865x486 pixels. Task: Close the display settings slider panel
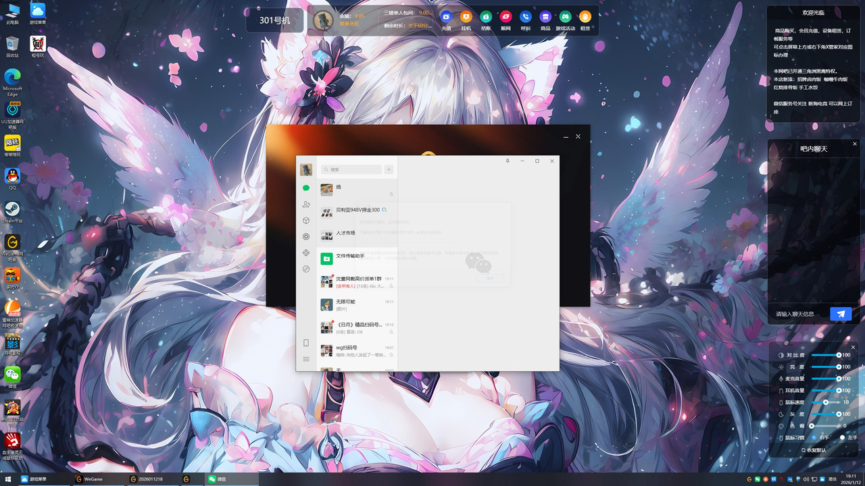[853, 348]
